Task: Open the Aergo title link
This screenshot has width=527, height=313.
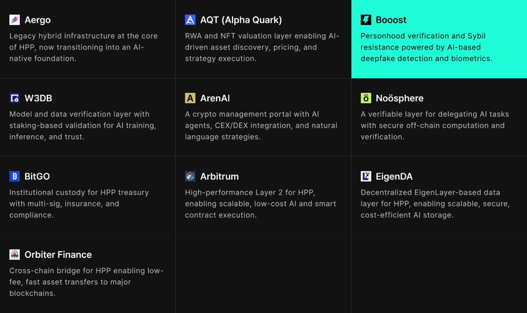Action: pos(37,20)
